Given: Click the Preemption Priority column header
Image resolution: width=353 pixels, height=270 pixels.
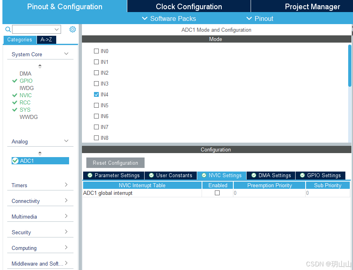Looking at the screenshot, I should click(269, 185).
